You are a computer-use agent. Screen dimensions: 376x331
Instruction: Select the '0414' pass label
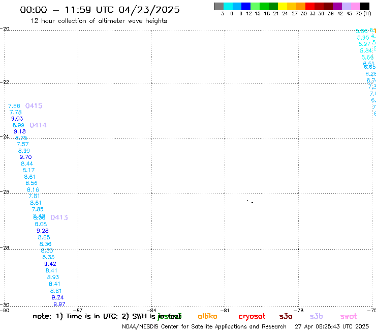39,125
